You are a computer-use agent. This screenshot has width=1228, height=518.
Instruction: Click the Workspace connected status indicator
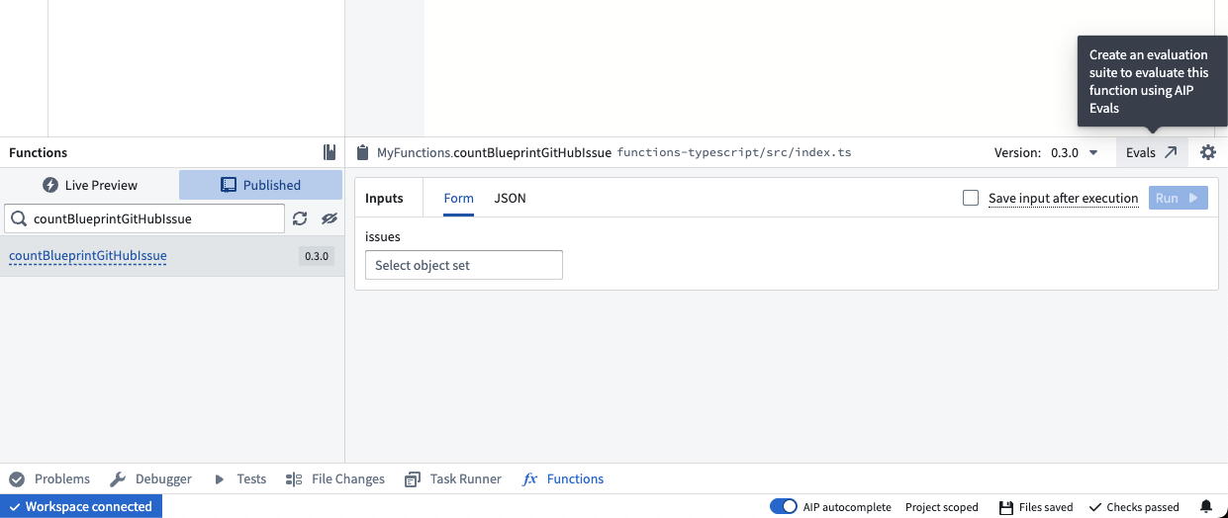point(81,506)
